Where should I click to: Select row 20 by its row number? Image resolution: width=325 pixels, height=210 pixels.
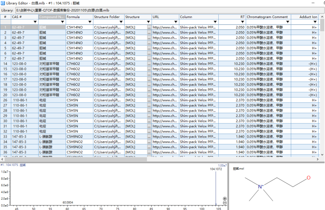[5, 95]
